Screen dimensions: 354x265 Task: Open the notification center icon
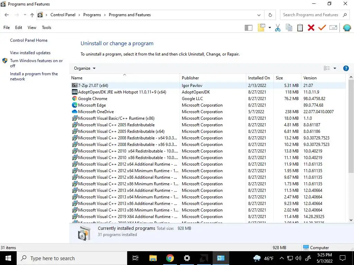click(x=343, y=258)
